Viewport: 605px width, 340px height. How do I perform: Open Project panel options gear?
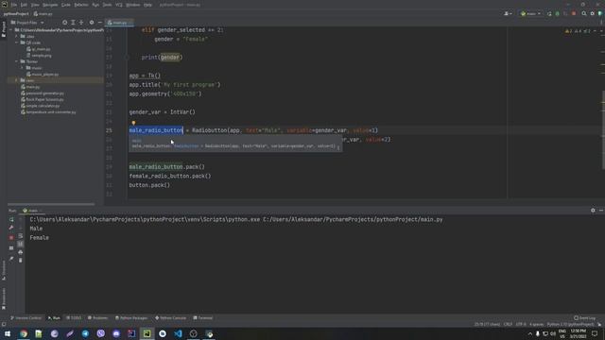point(92,23)
